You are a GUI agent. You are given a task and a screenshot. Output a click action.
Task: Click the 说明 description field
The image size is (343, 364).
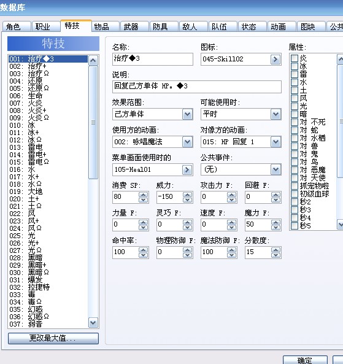(197, 87)
